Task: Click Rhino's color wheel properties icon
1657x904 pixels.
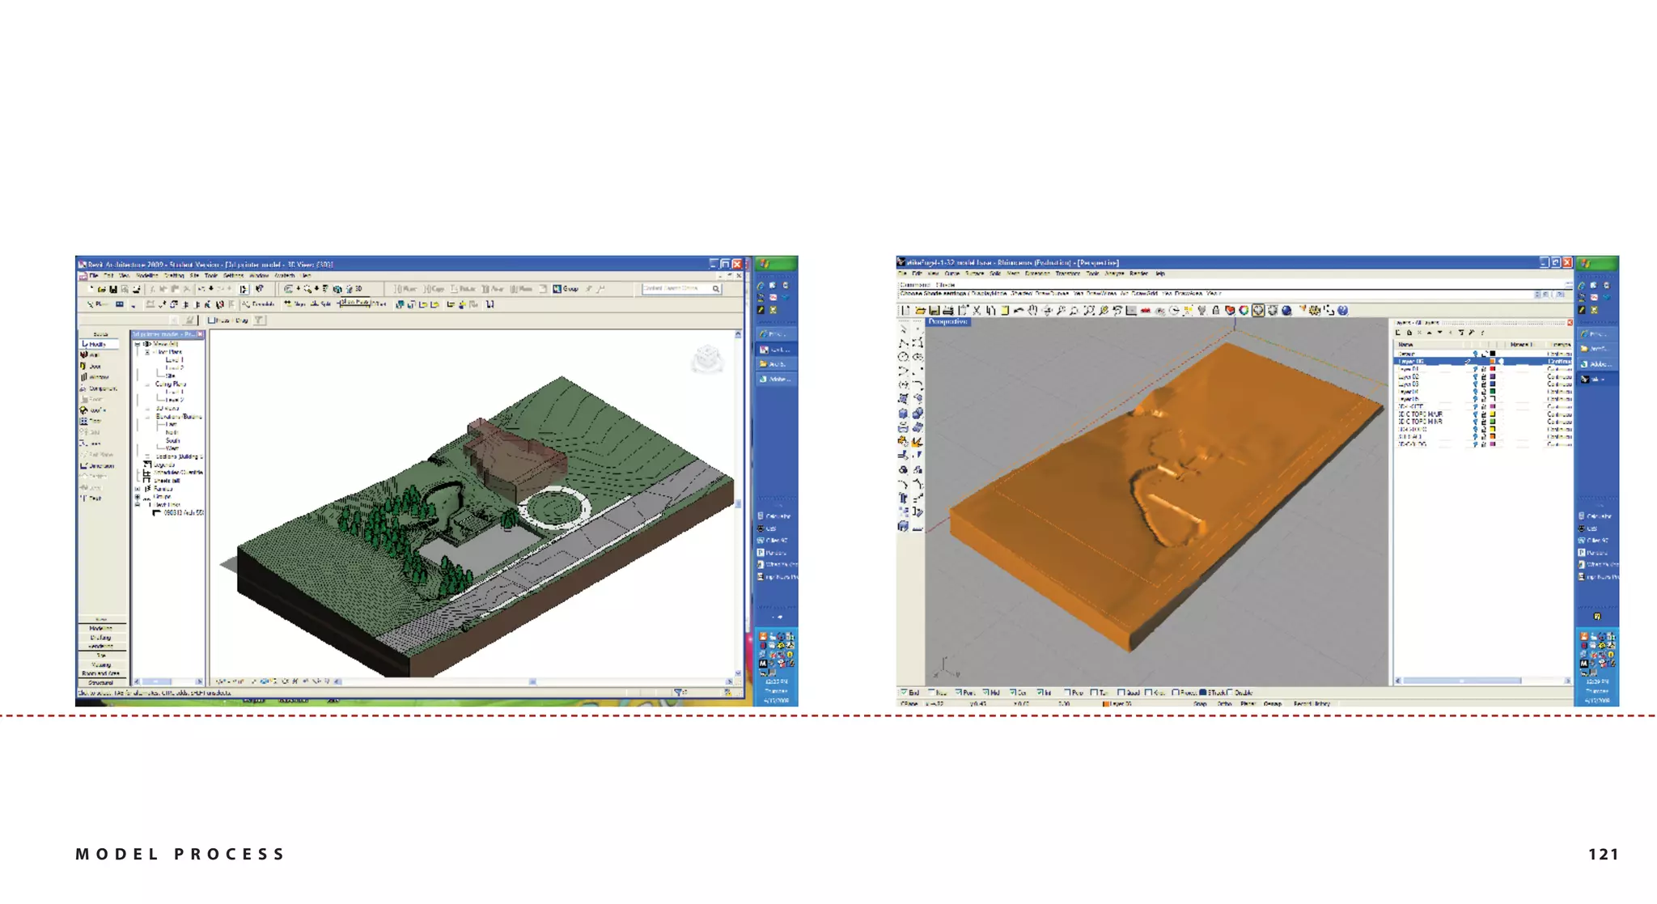Action: pyautogui.click(x=1244, y=310)
